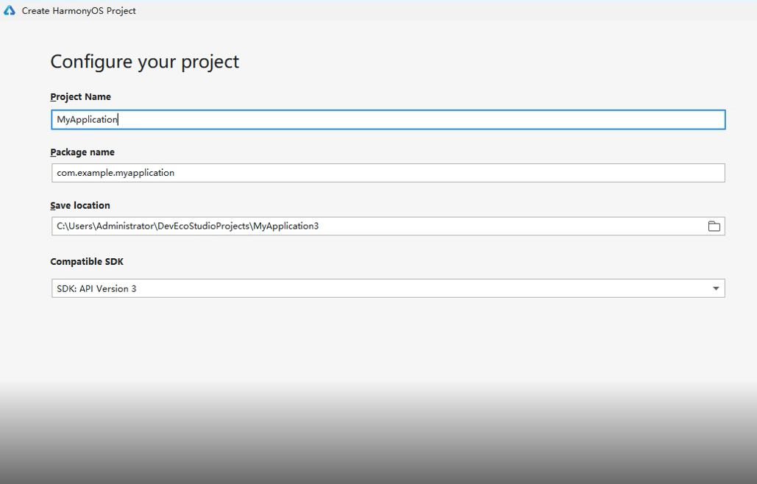This screenshot has height=484, width=757.
Task: Click the Save location label
Action: coord(80,205)
